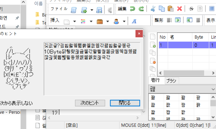Click the Undo green arrow icon
The height and width of the screenshot is (129, 216).
133,9
